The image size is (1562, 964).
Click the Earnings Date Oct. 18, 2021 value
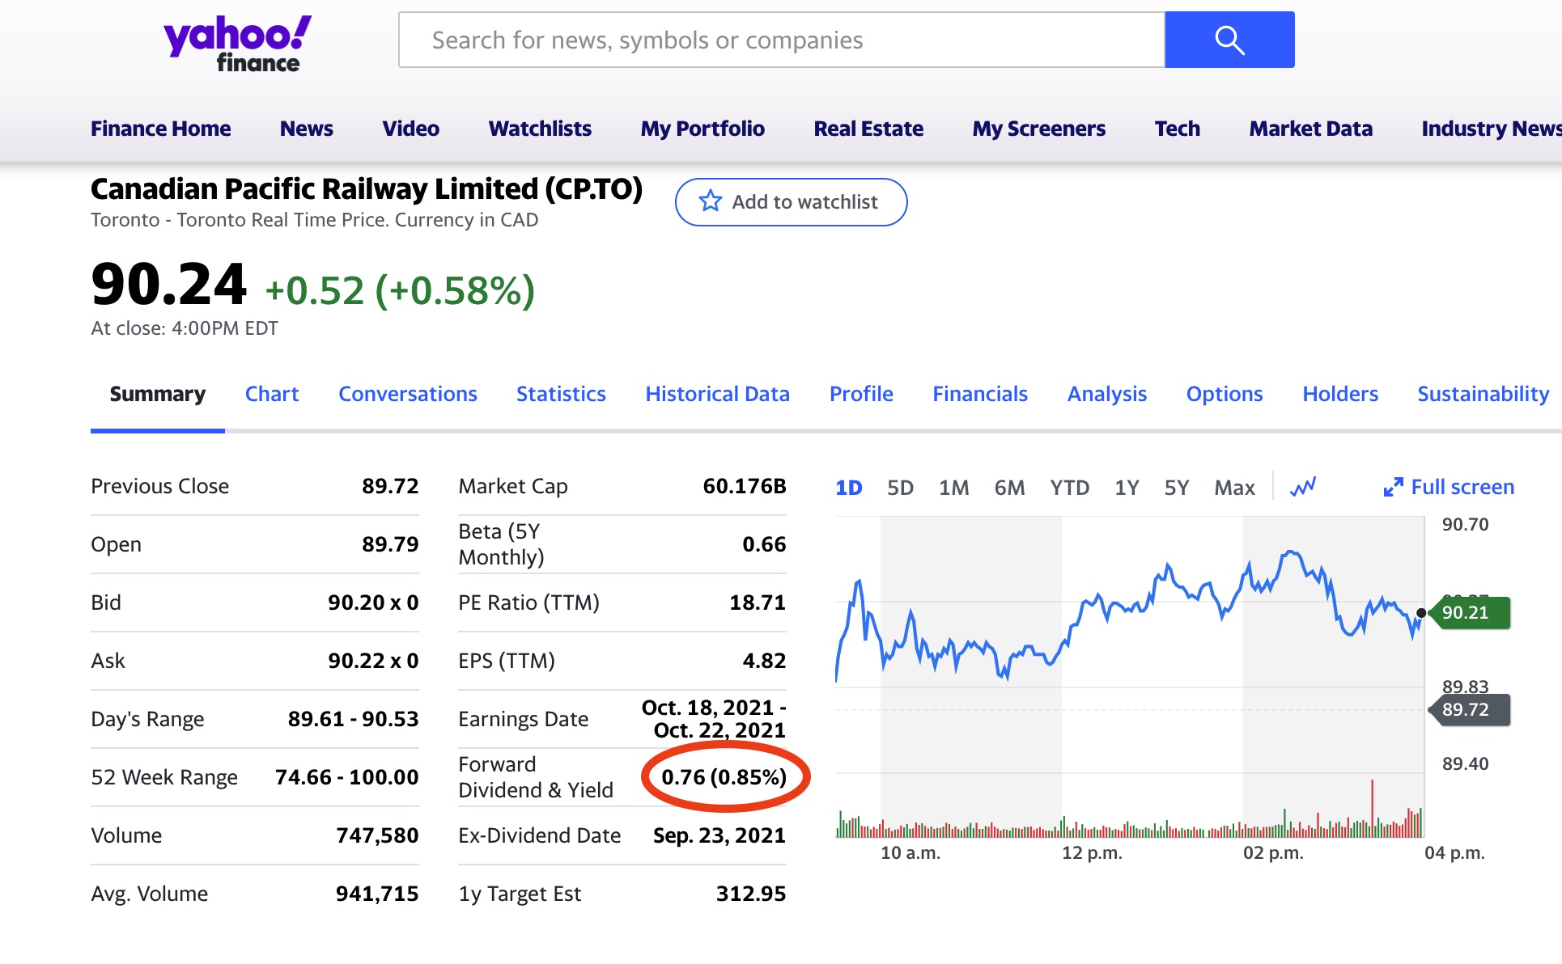pyautogui.click(x=714, y=719)
